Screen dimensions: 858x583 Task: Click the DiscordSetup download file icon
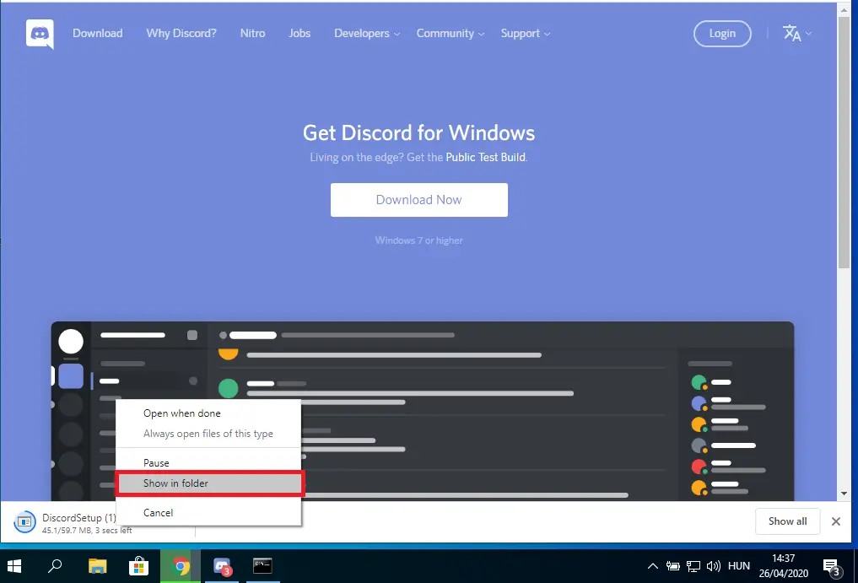tap(24, 521)
